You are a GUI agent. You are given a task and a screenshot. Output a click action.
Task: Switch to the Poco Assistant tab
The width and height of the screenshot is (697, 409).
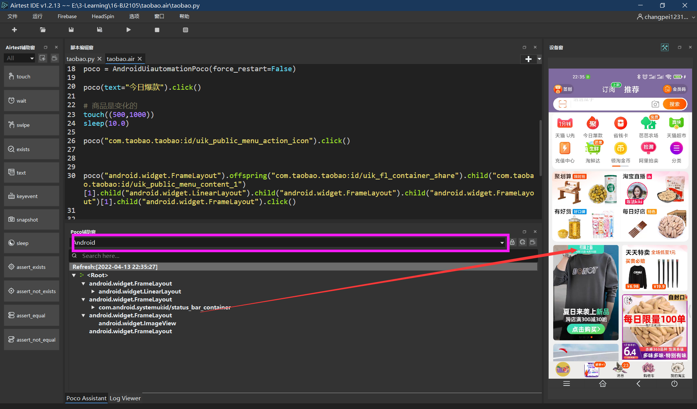(x=86, y=398)
